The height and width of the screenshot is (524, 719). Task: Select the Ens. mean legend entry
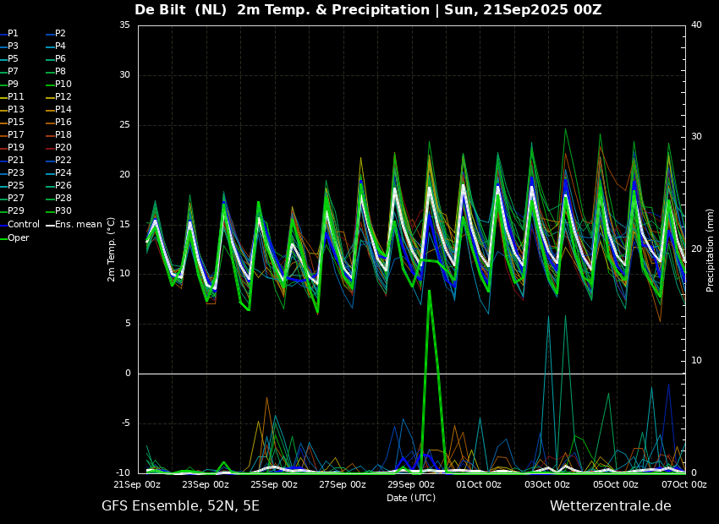click(x=74, y=225)
